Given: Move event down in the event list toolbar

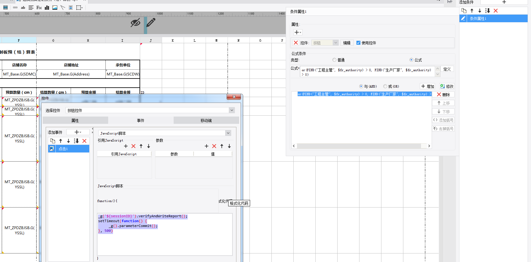Looking at the screenshot, I should 69,141.
